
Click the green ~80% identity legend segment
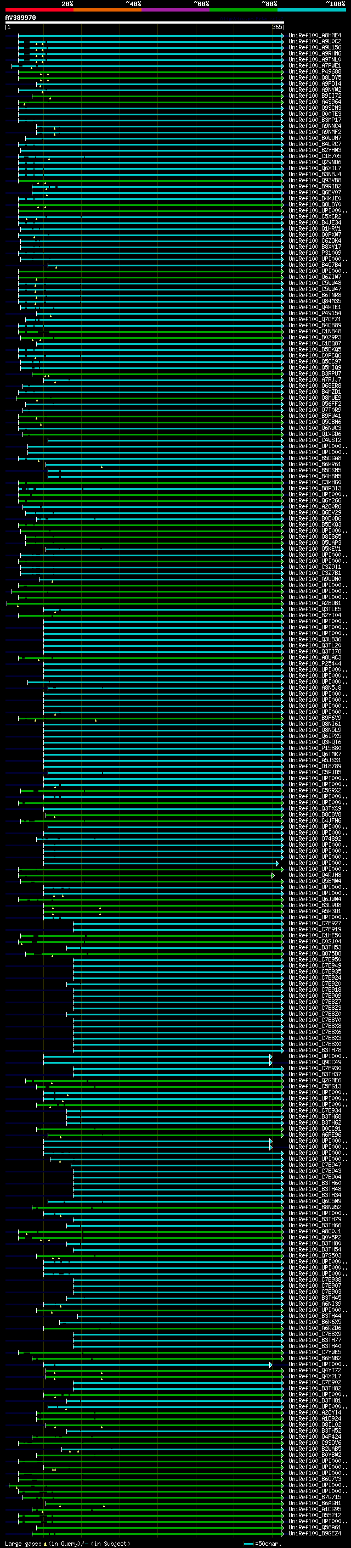tap(243, 10)
